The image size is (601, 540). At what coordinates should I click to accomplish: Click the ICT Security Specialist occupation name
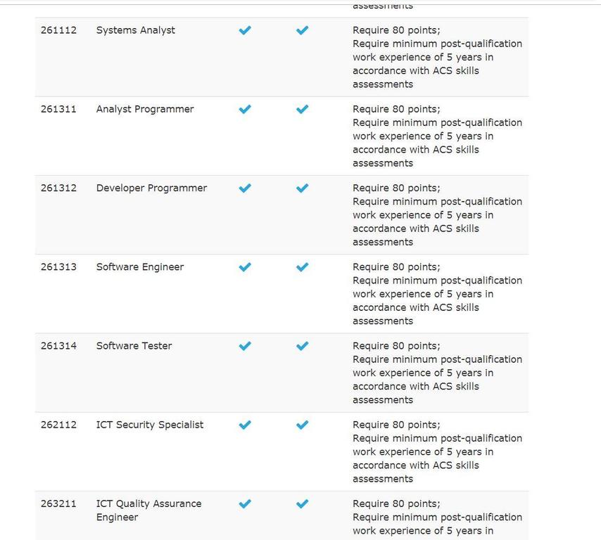[x=150, y=425]
